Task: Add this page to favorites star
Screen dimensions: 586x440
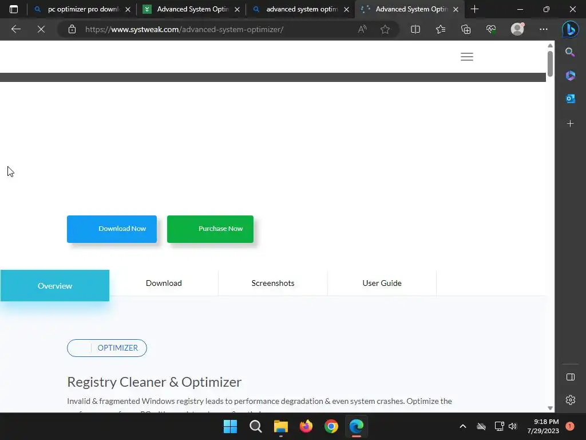Action: pos(385,29)
